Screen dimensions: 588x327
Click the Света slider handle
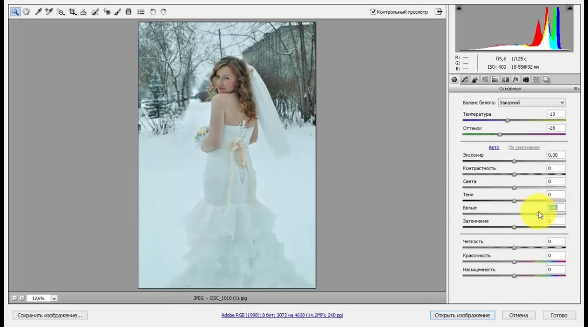click(x=514, y=187)
